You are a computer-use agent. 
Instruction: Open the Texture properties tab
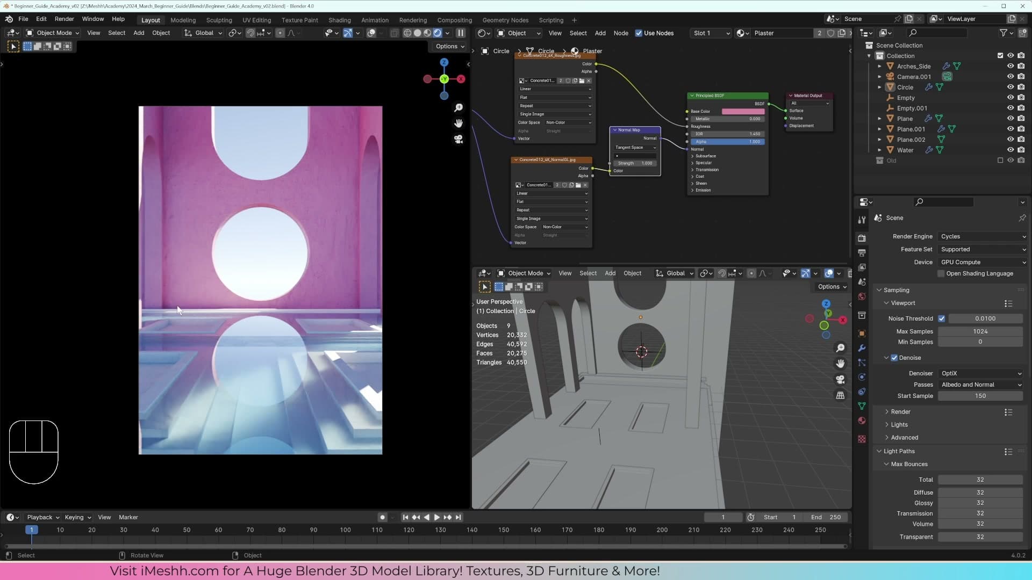coord(862,439)
